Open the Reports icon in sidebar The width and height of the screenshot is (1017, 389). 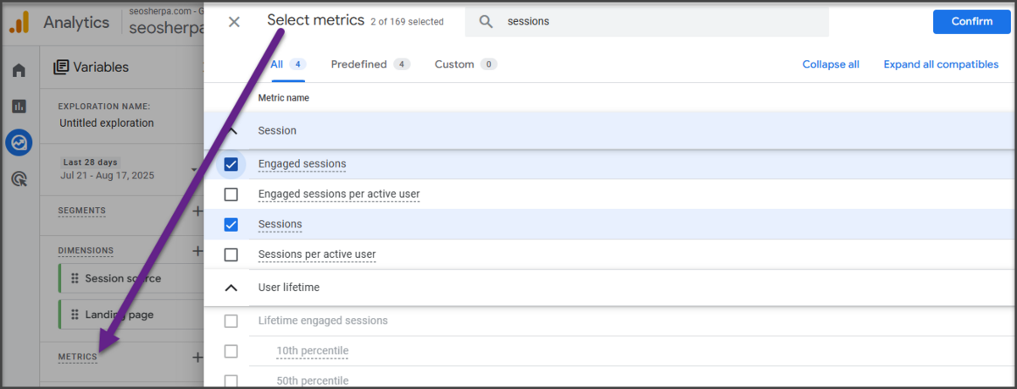click(x=19, y=107)
